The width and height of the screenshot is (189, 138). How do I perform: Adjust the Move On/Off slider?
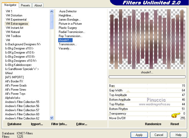(147, 118)
